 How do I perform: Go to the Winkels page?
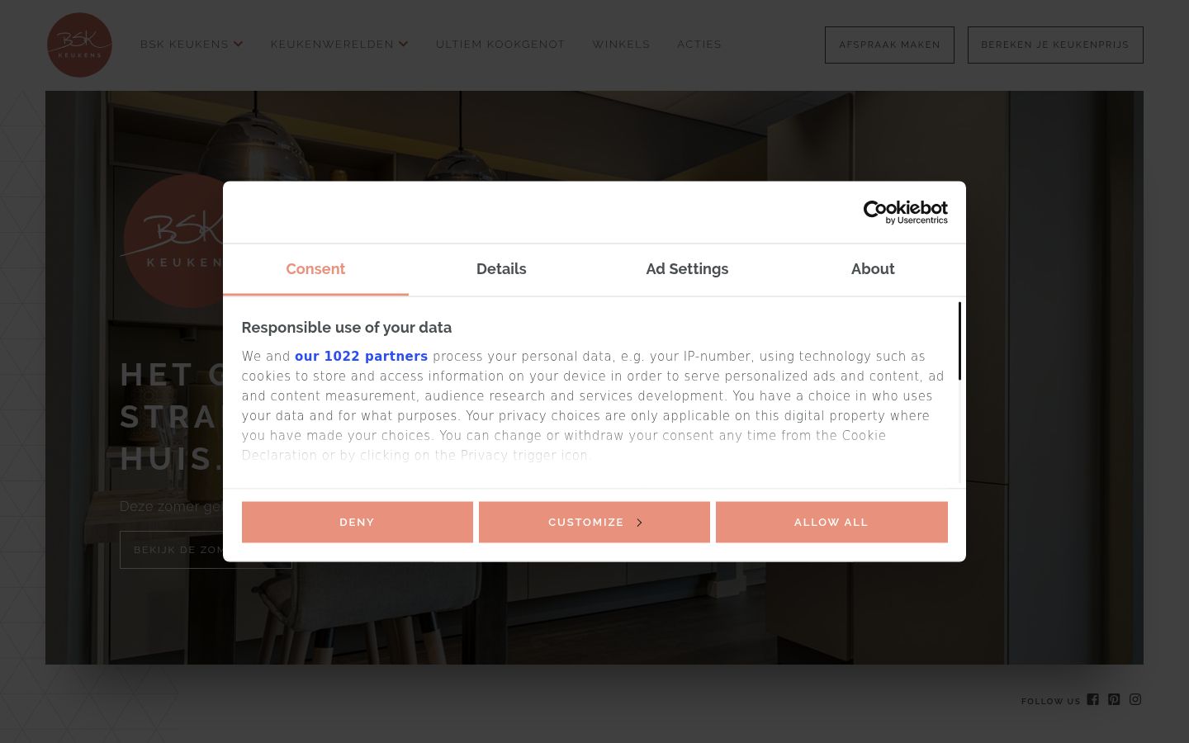point(621,45)
